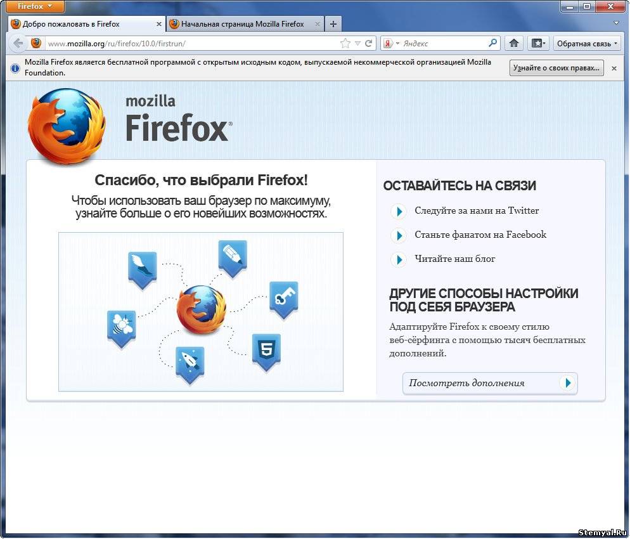Screen dimensions: 630x539
Task: Maximize the Firefox window
Action: [587, 6]
